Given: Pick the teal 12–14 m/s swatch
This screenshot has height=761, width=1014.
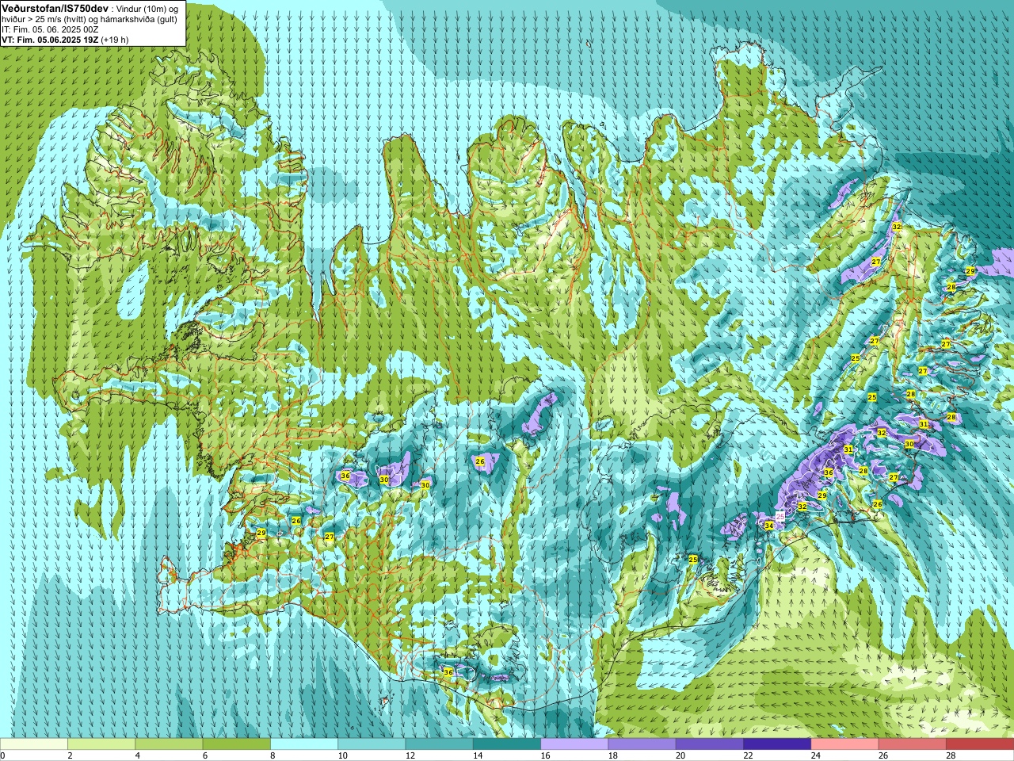Looking at the screenshot, I should (x=440, y=744).
